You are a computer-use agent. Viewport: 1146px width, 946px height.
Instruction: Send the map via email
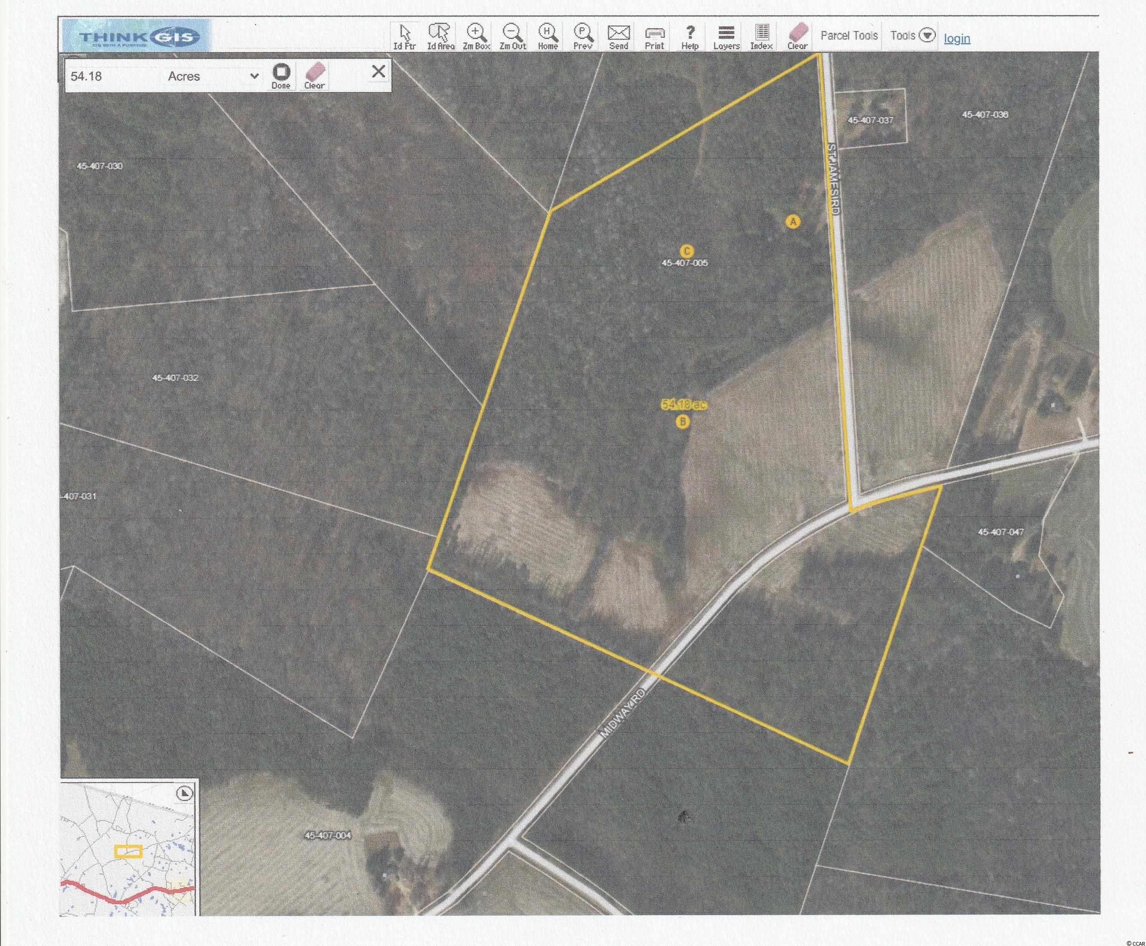618,36
